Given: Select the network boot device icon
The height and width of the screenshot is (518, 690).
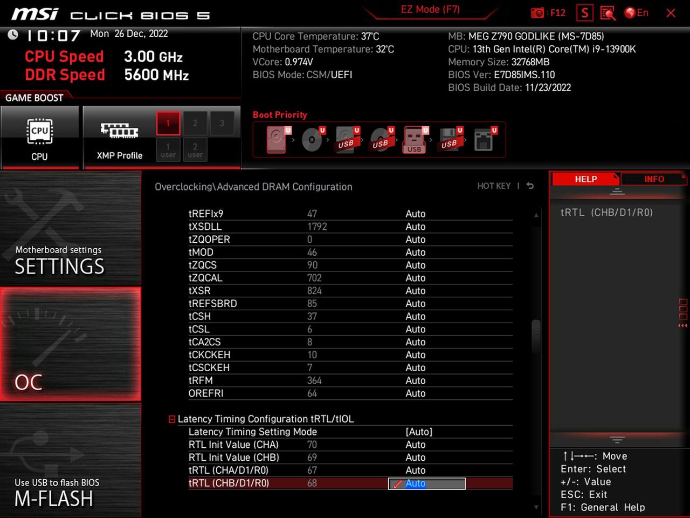Looking at the screenshot, I should click(x=485, y=139).
